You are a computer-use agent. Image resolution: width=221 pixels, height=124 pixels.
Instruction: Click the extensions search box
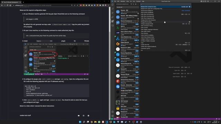point(127,7)
